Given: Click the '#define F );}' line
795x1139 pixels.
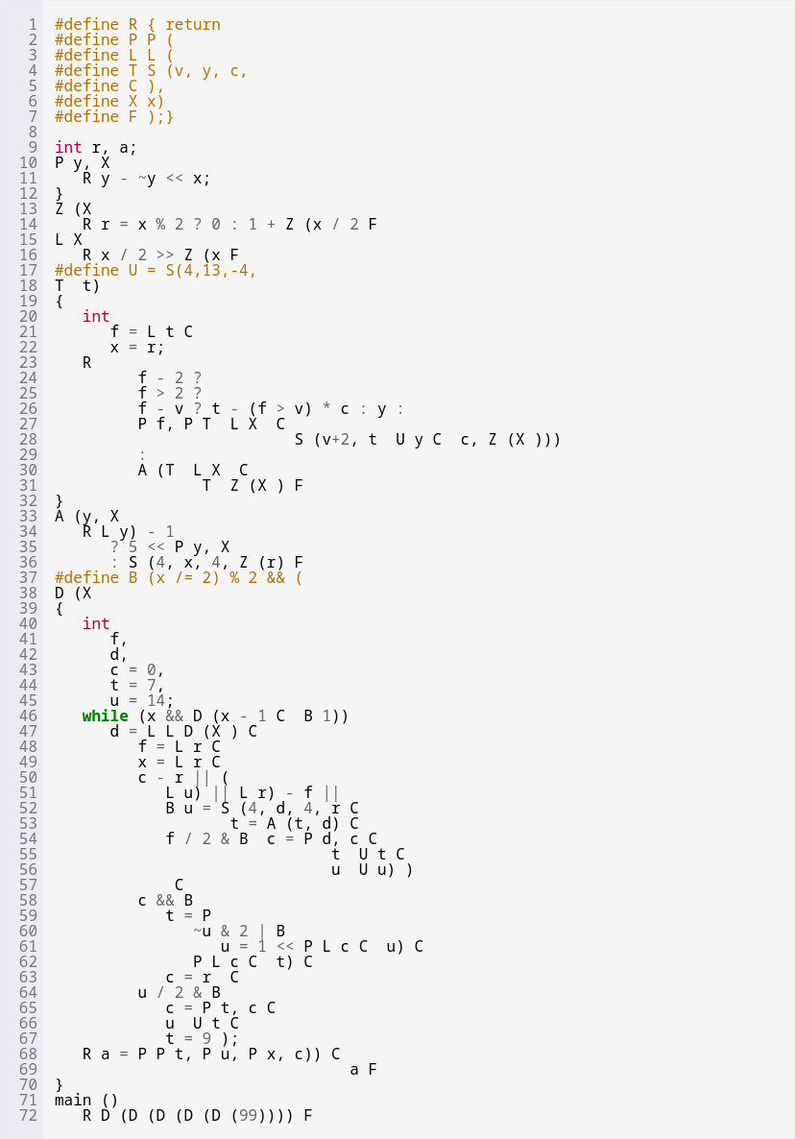Looking at the screenshot, I should click(114, 116).
